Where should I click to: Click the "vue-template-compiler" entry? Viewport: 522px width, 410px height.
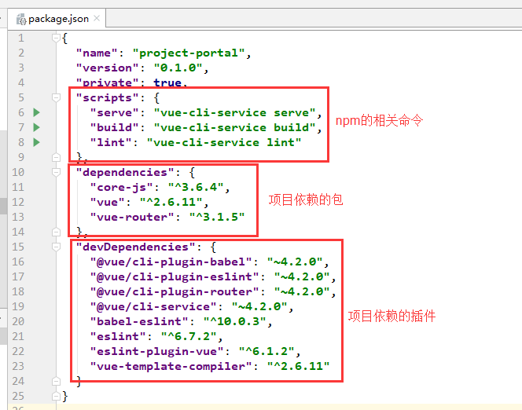(x=171, y=367)
